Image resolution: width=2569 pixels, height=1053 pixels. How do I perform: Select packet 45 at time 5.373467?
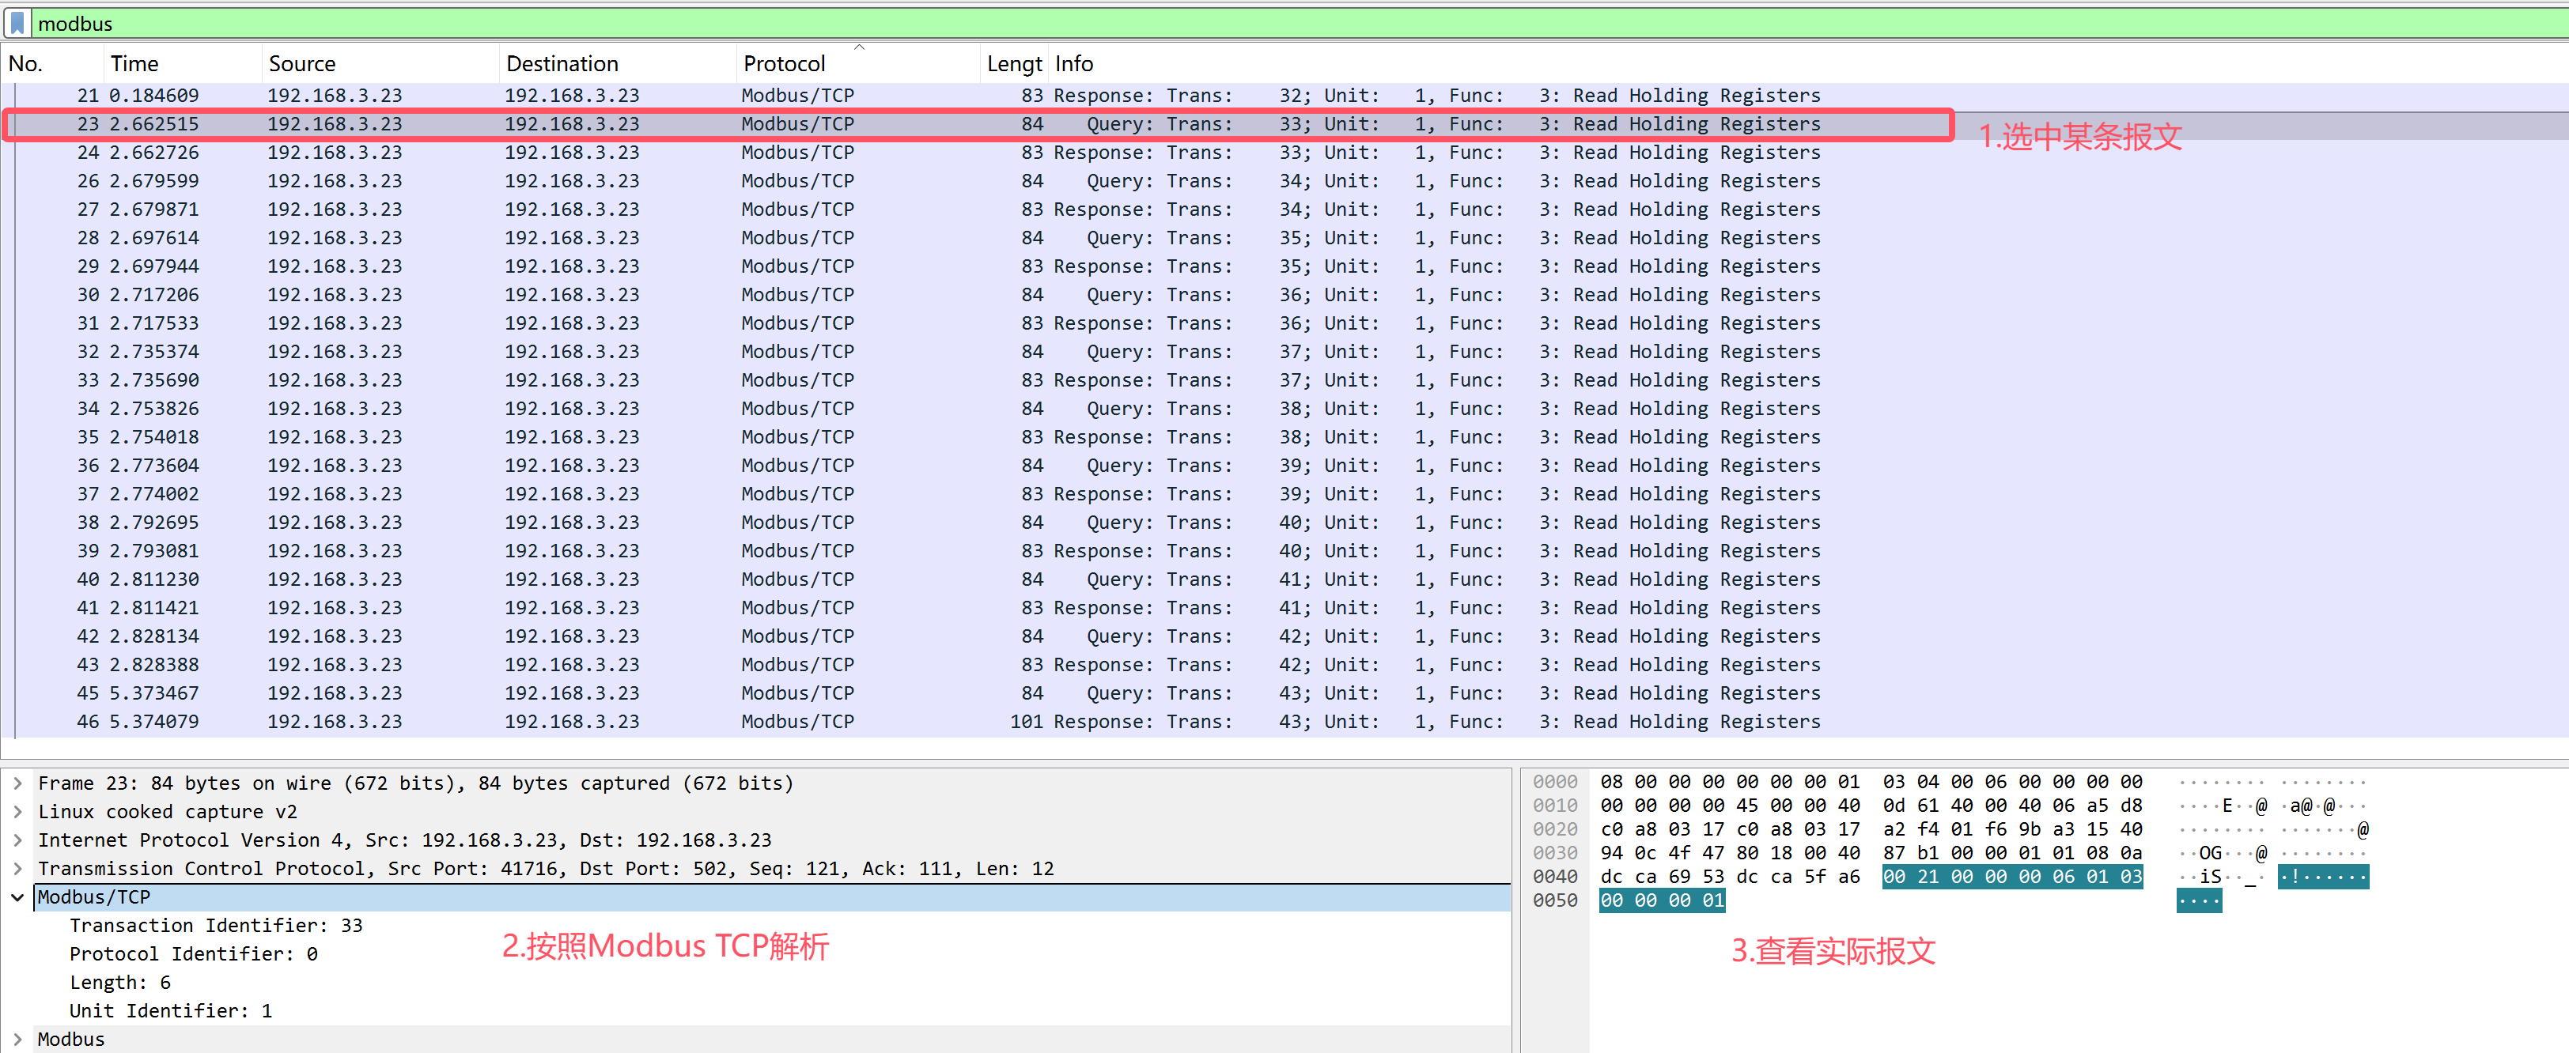point(1284,693)
